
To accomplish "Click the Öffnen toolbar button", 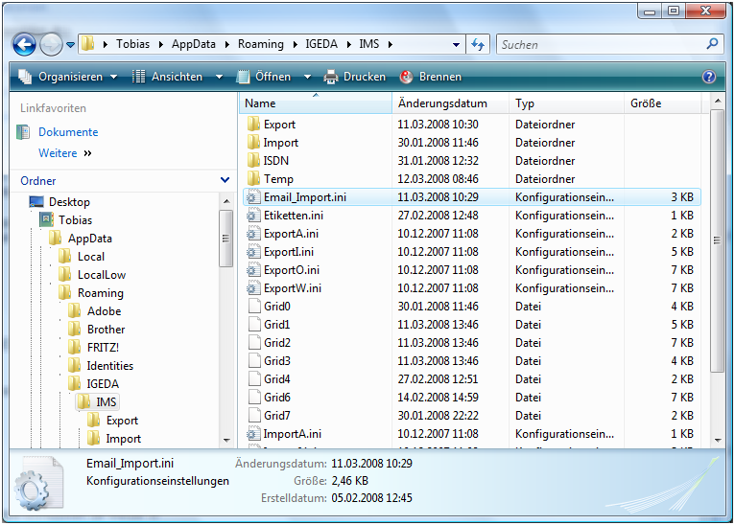I will tap(264, 77).
